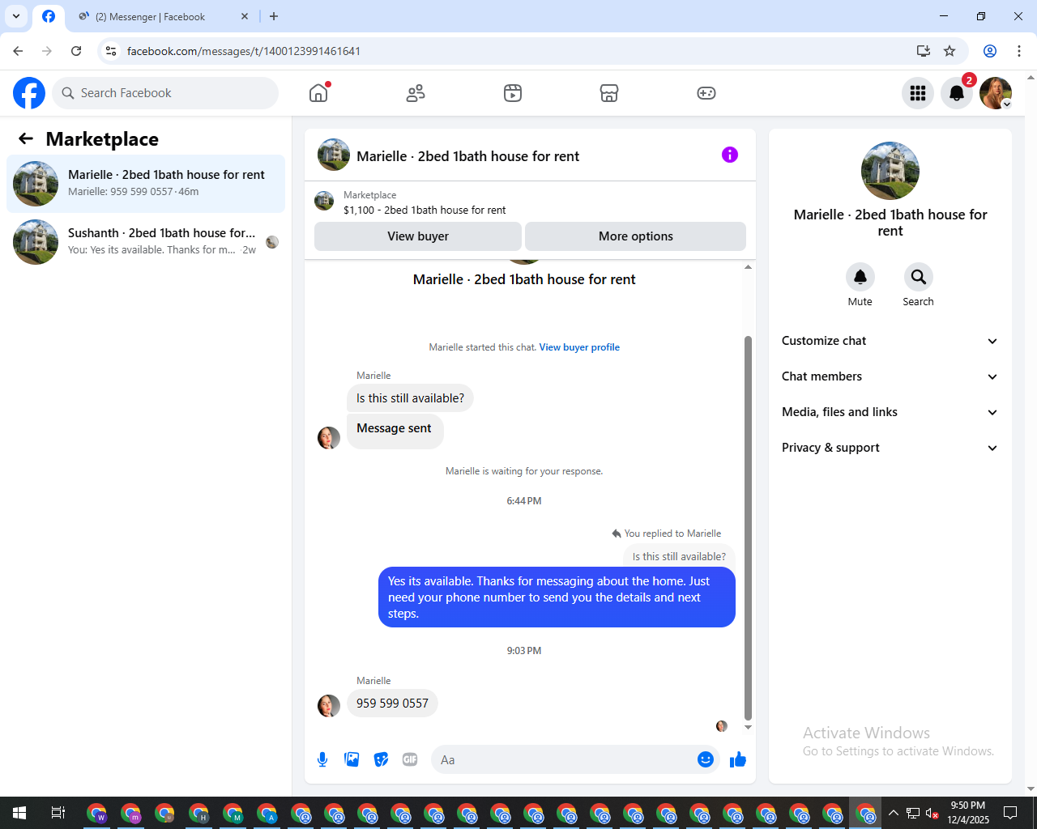Viewport: 1037px width, 829px height.
Task: Expand the Privacy & support section
Action: point(890,448)
